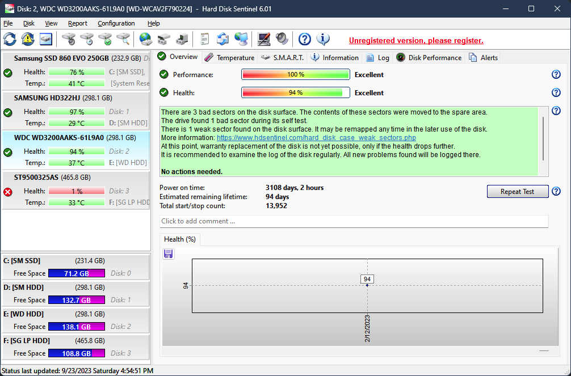Click the ST9500325AS 1 % health bar

[x=77, y=191]
